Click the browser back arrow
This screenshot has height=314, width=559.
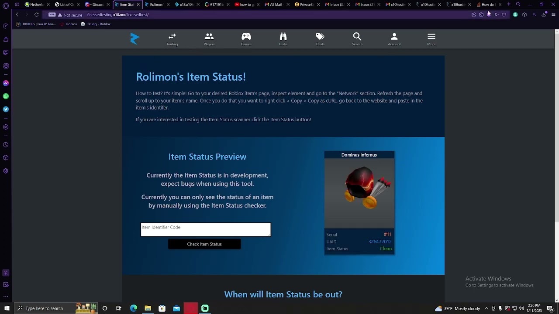pyautogui.click(x=17, y=15)
